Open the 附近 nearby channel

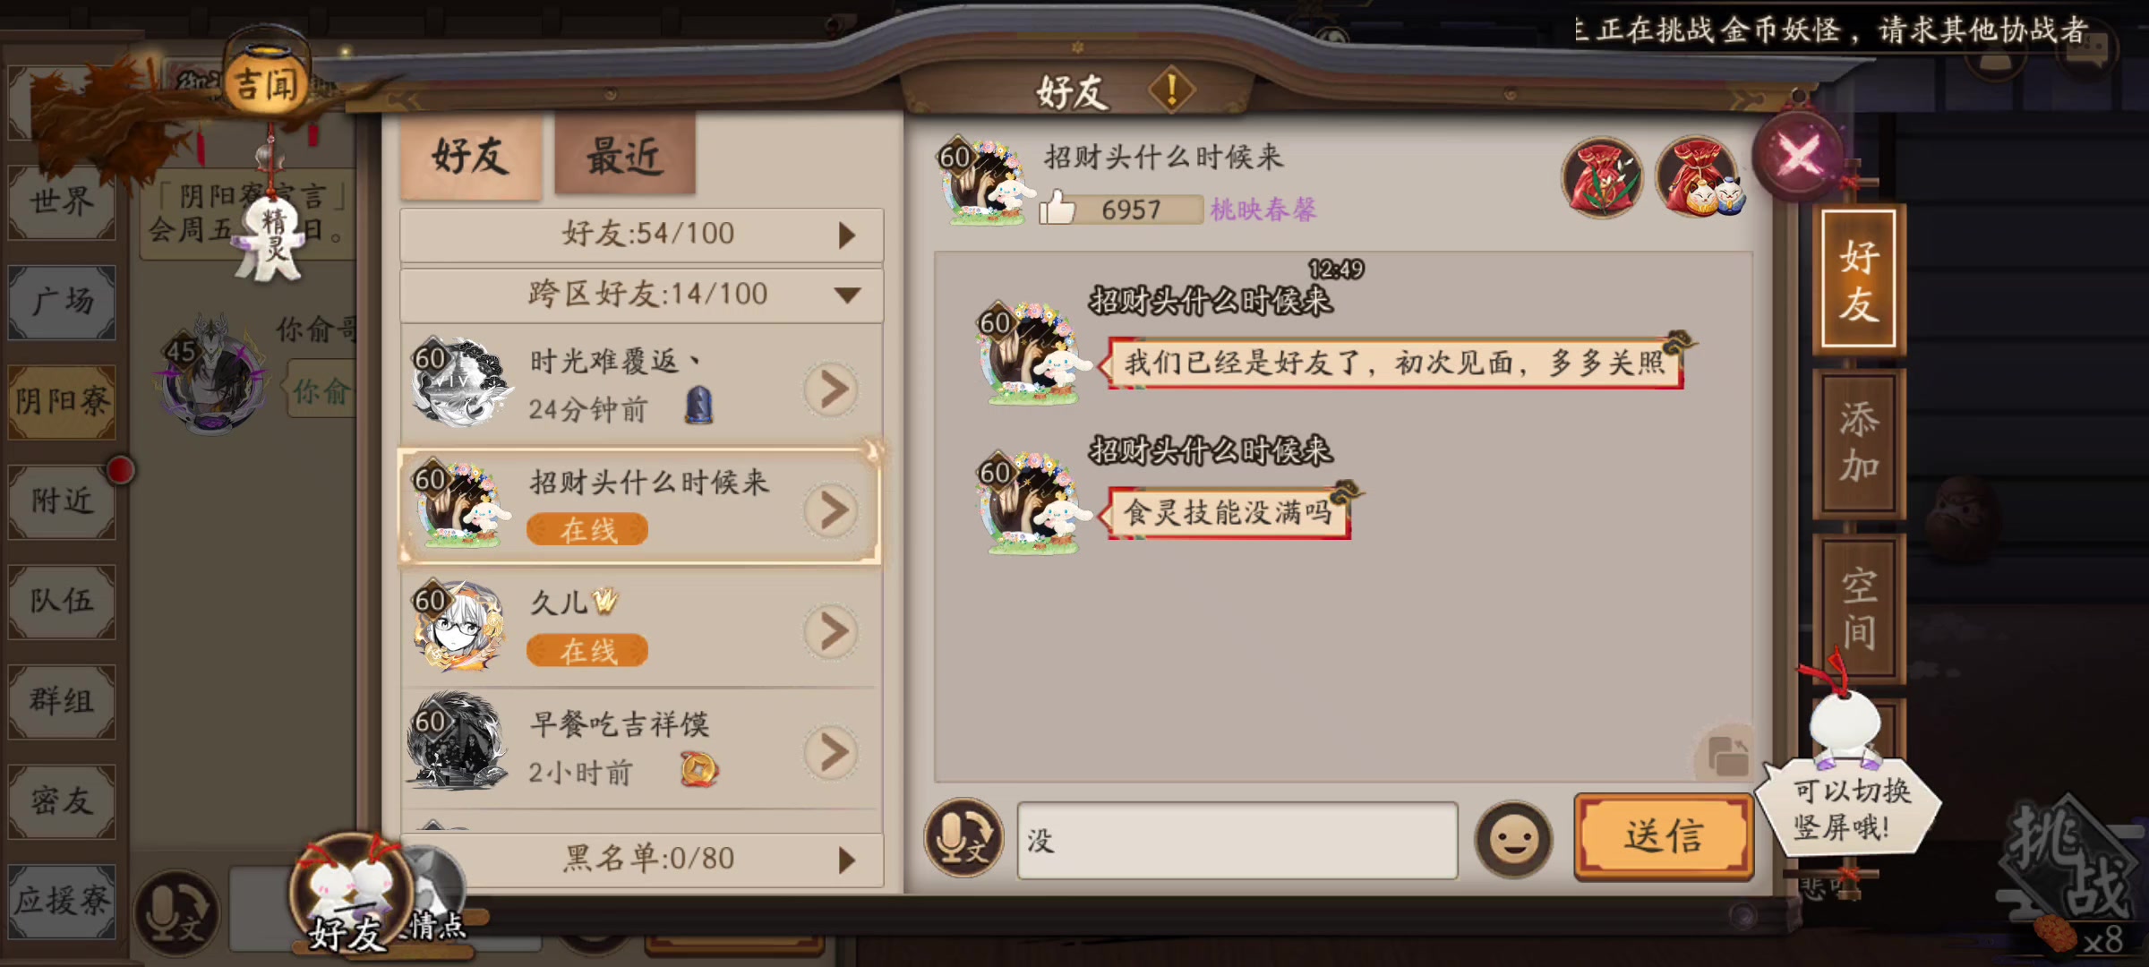62,501
